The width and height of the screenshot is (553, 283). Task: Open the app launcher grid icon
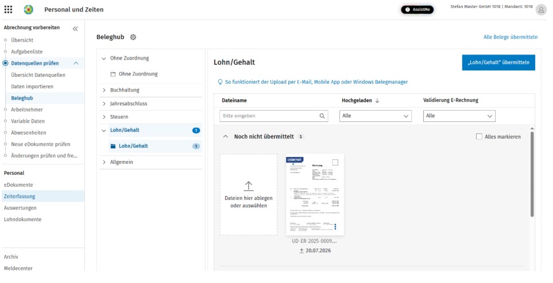pyautogui.click(x=8, y=10)
